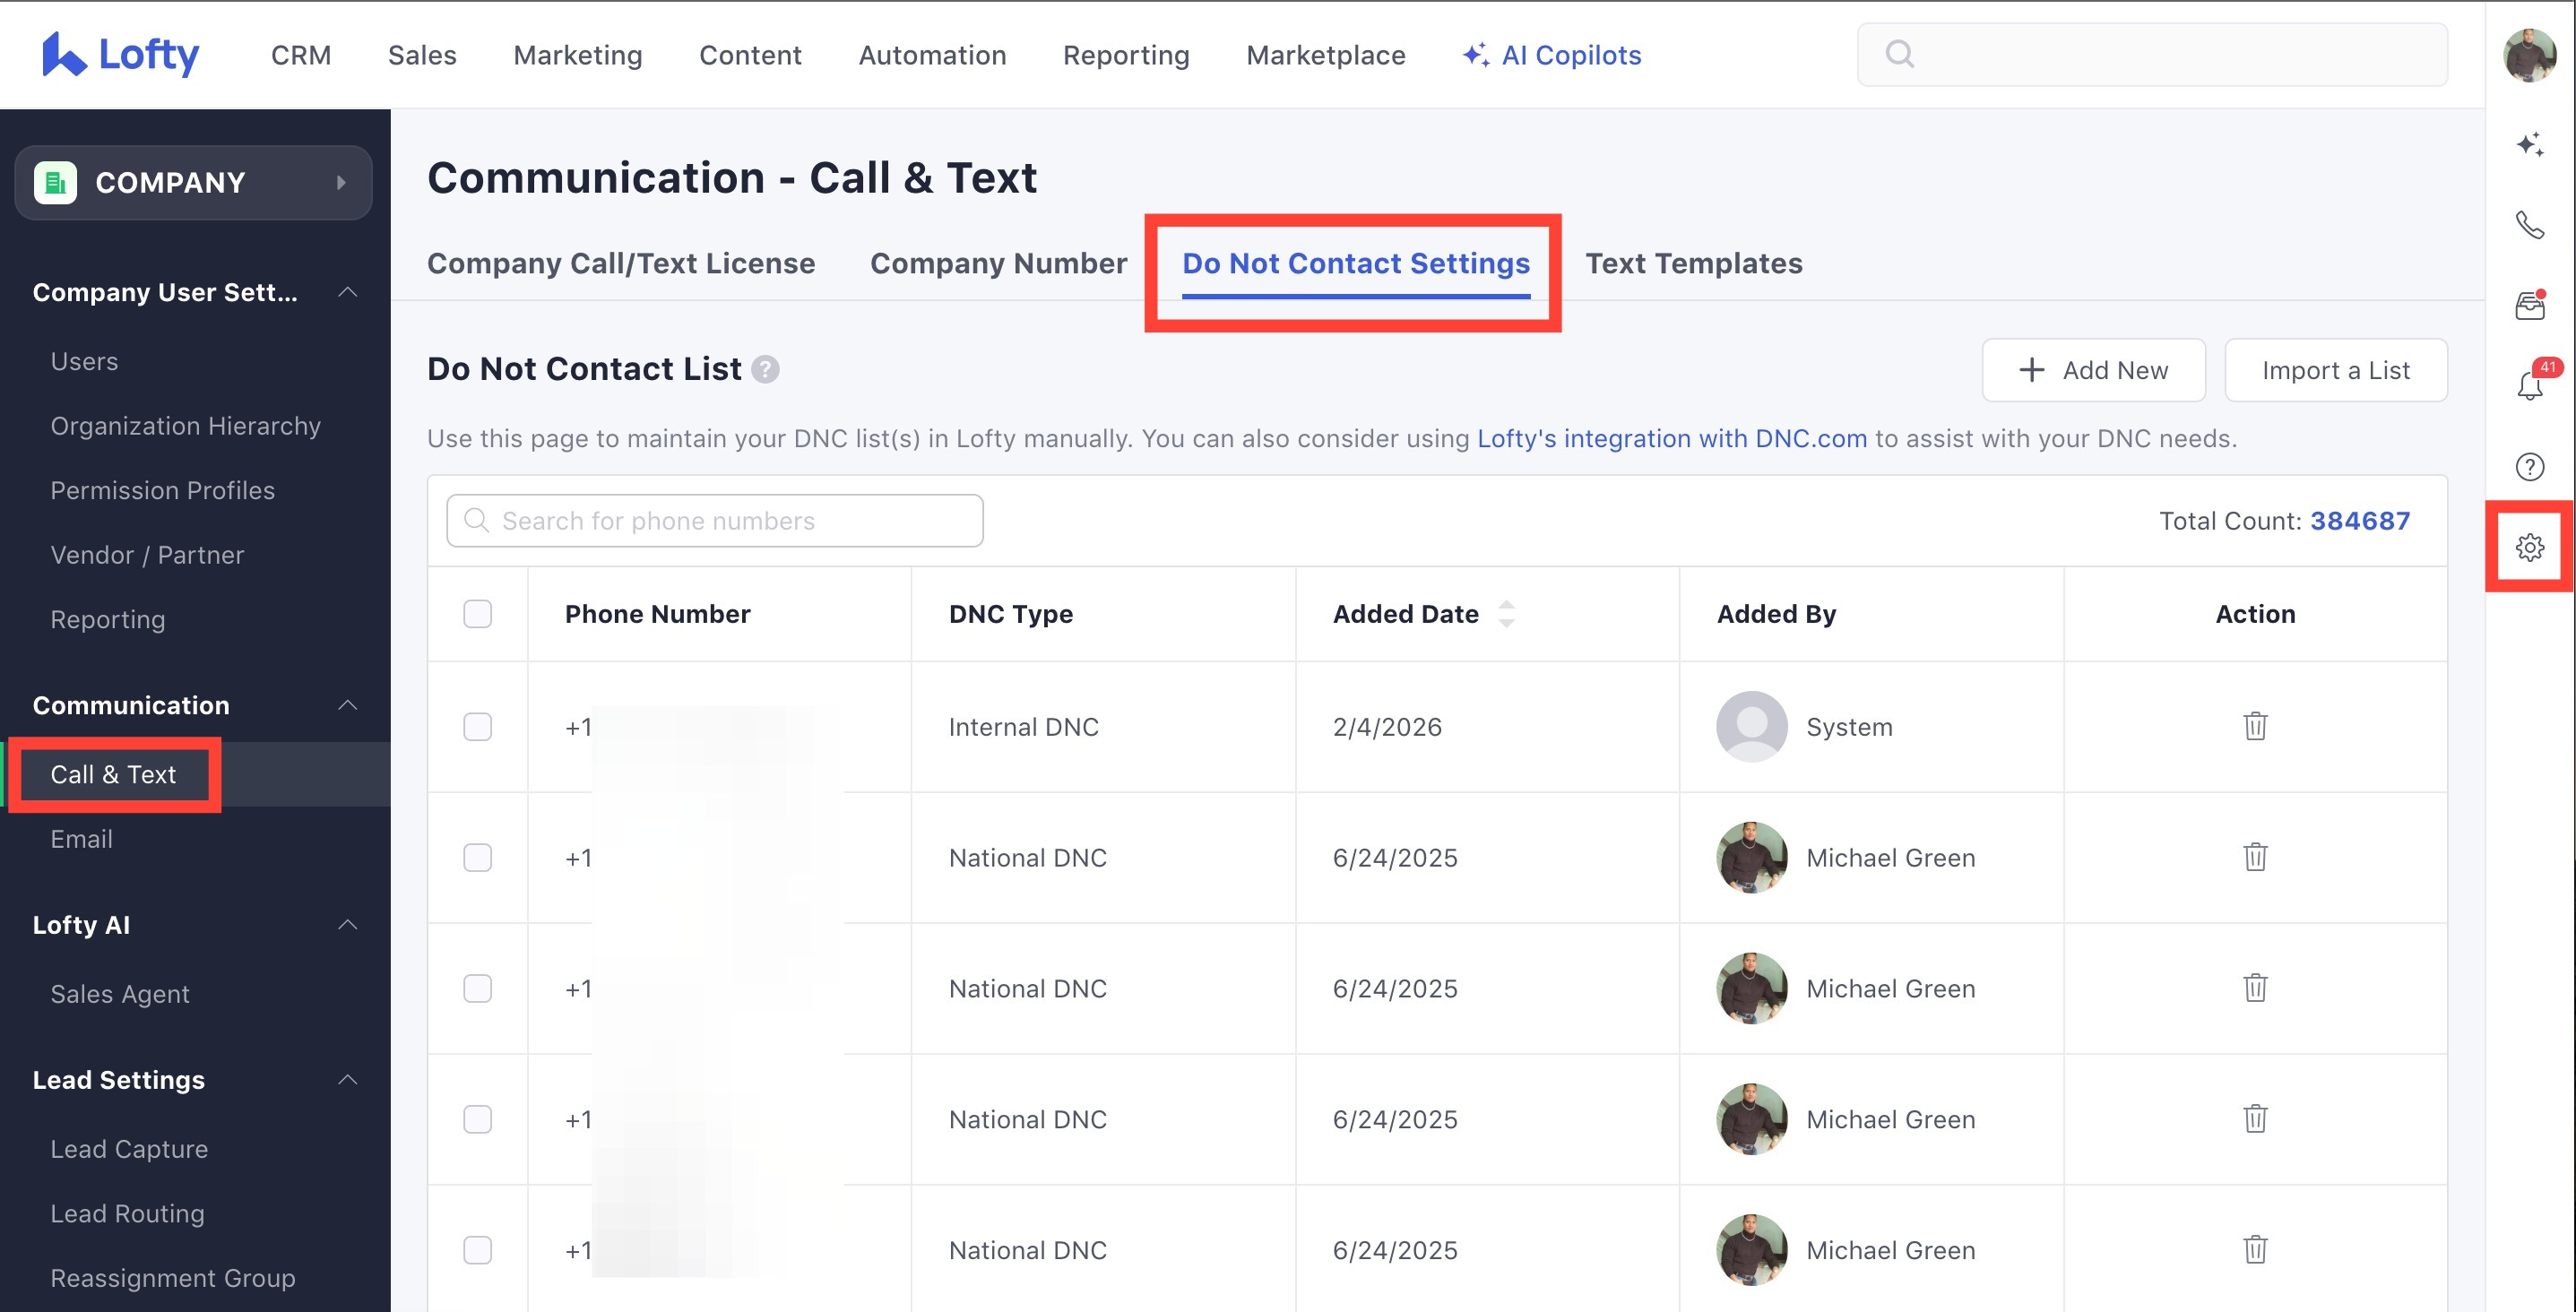Open the Reporting top menu

pos(1126,55)
